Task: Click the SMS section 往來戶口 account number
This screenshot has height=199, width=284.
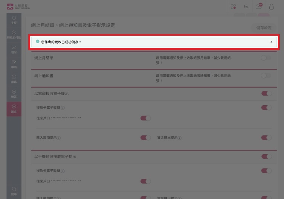Action: [66, 181]
